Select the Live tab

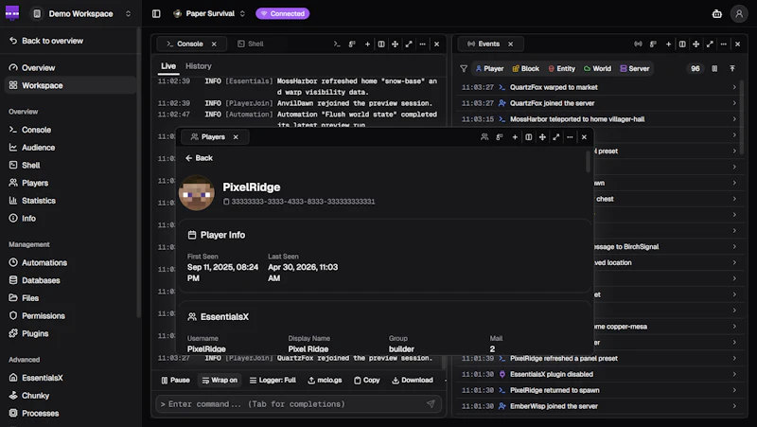pyautogui.click(x=168, y=66)
